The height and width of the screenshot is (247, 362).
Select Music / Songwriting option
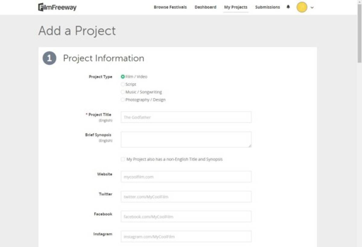pos(123,92)
